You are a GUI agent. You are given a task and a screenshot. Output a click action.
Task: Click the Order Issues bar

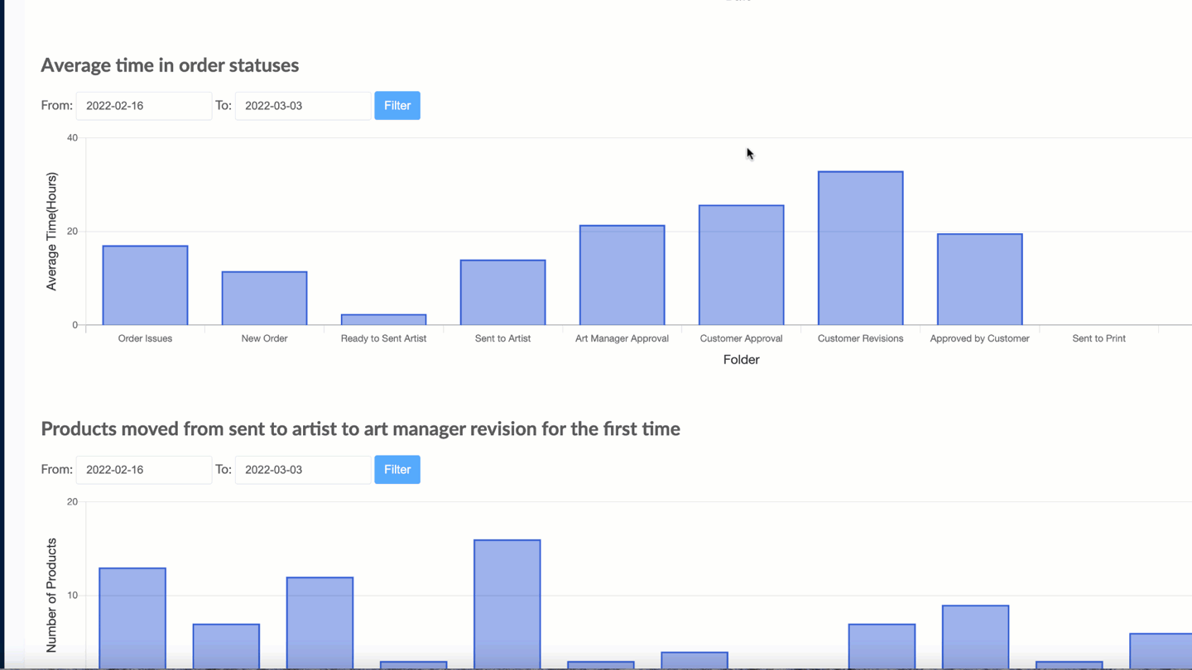tap(145, 285)
